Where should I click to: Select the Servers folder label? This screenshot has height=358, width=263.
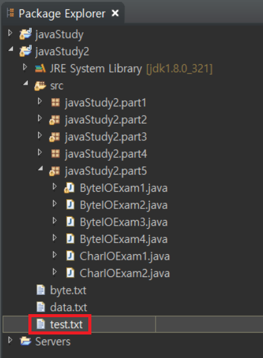pyautogui.click(x=53, y=342)
